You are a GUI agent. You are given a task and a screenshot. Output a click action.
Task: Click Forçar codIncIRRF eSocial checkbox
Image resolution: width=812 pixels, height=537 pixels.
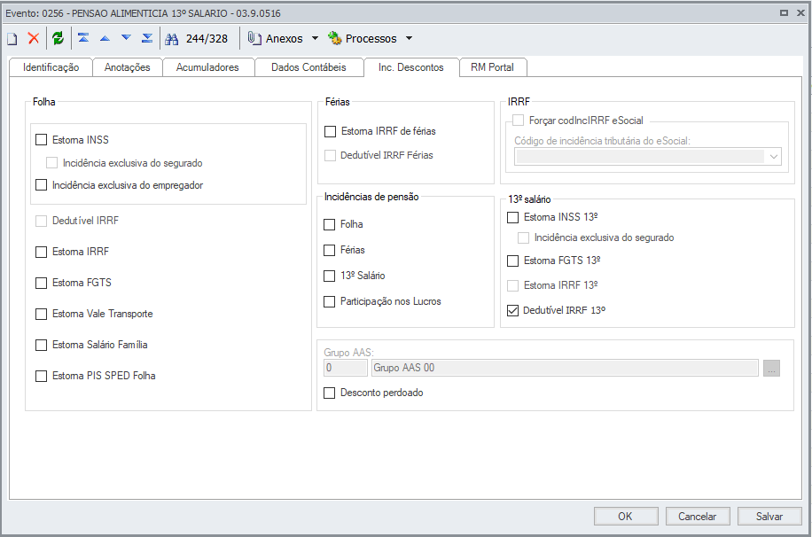519,121
